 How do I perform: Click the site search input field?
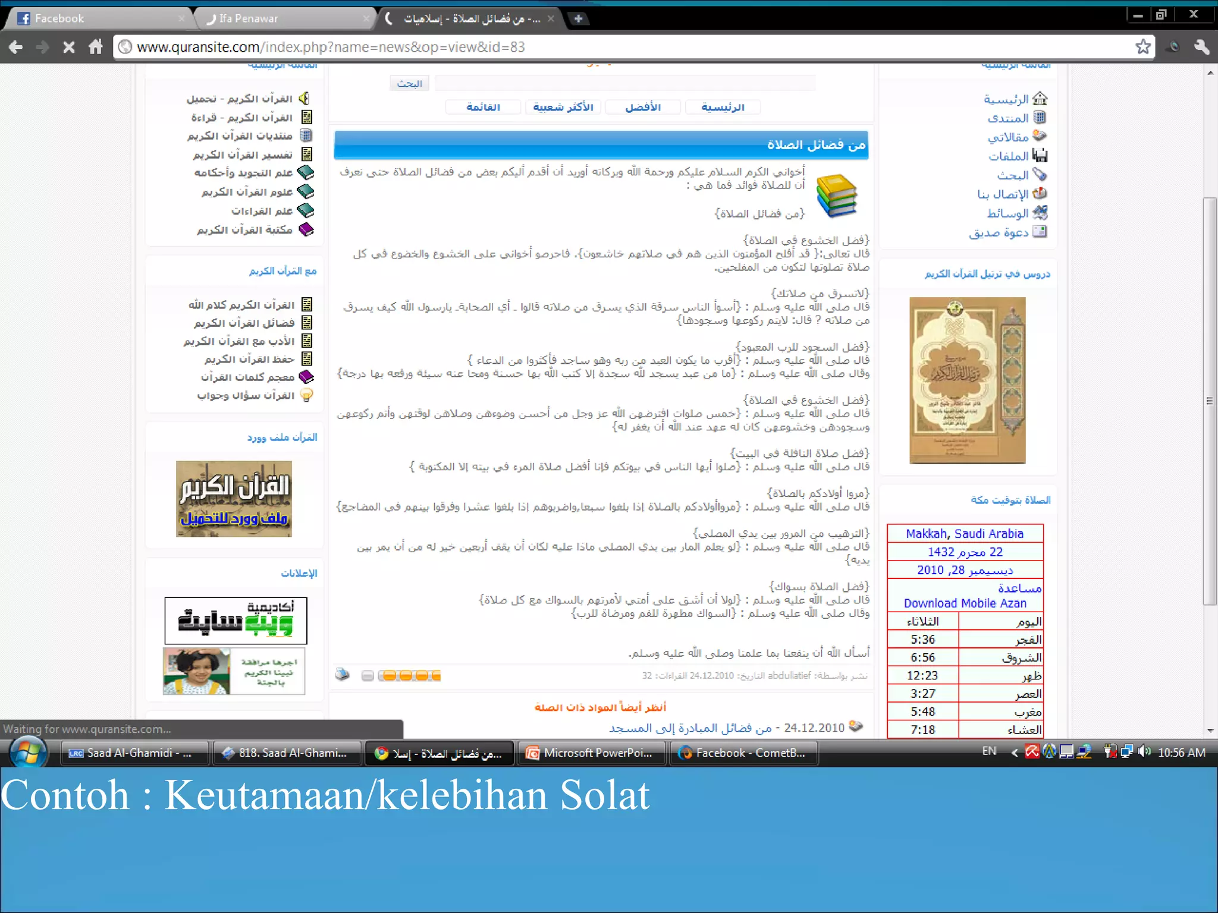point(624,83)
